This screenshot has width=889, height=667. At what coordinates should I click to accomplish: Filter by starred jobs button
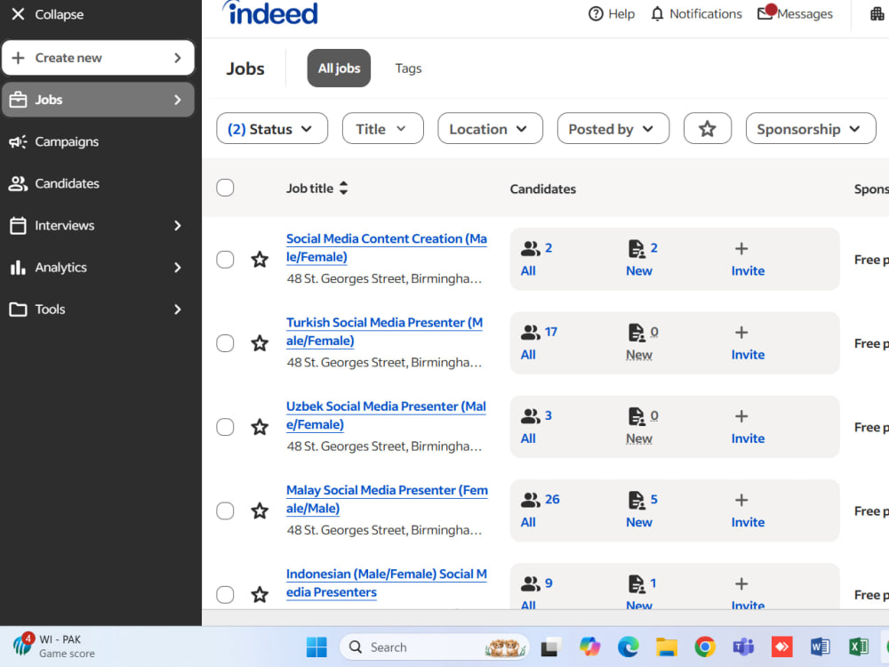point(707,129)
